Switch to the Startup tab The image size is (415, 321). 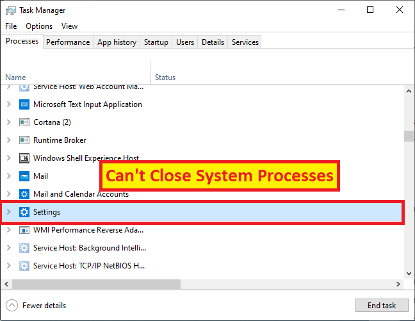(x=156, y=42)
